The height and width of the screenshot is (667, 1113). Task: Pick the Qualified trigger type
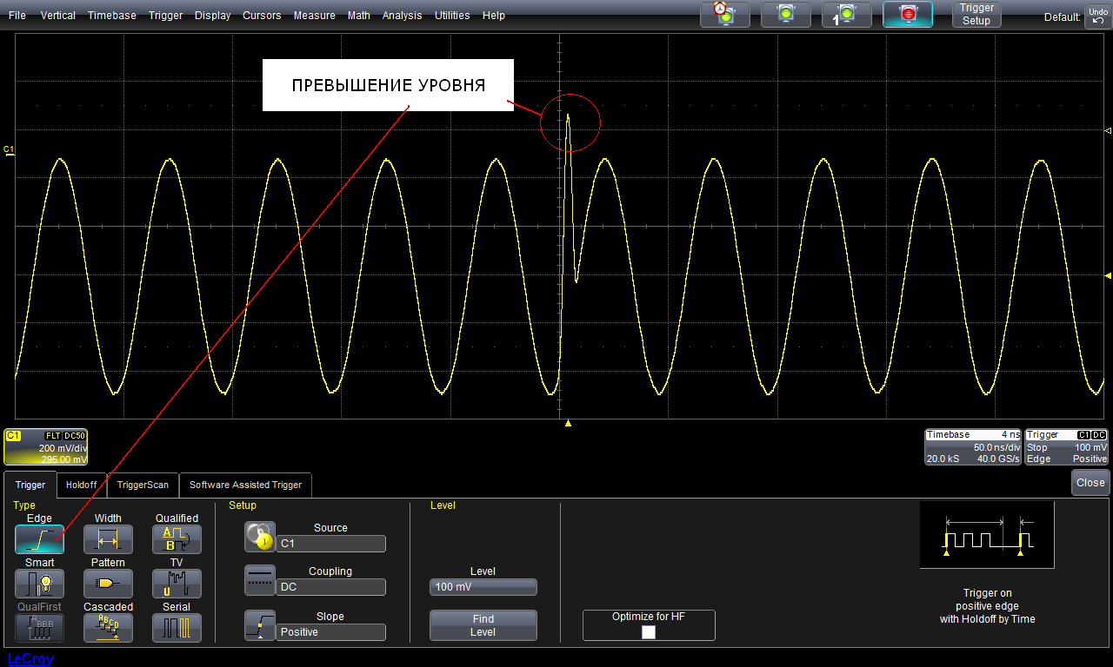pos(177,539)
